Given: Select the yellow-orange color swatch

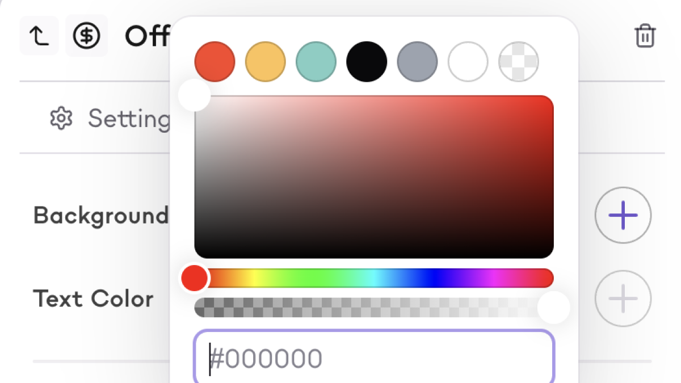Looking at the screenshot, I should [x=265, y=61].
